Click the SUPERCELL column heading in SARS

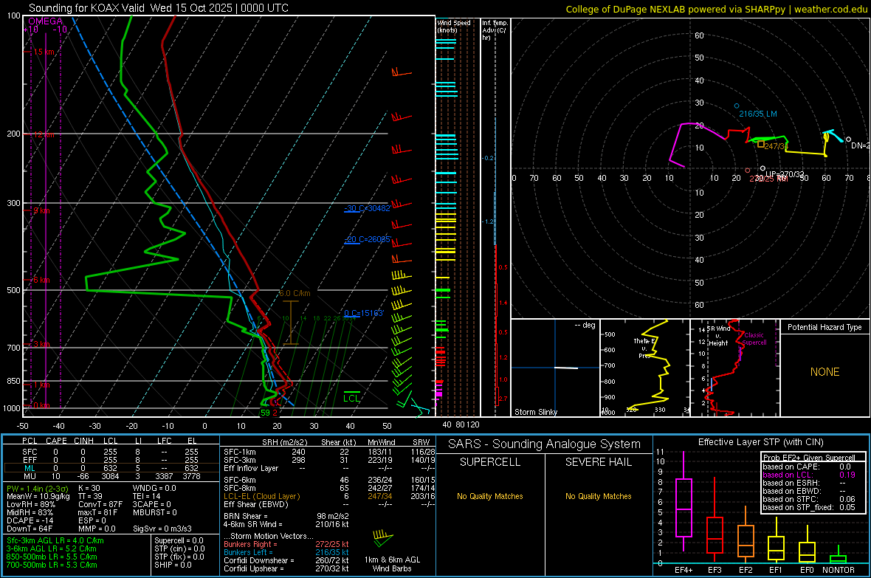click(x=490, y=462)
